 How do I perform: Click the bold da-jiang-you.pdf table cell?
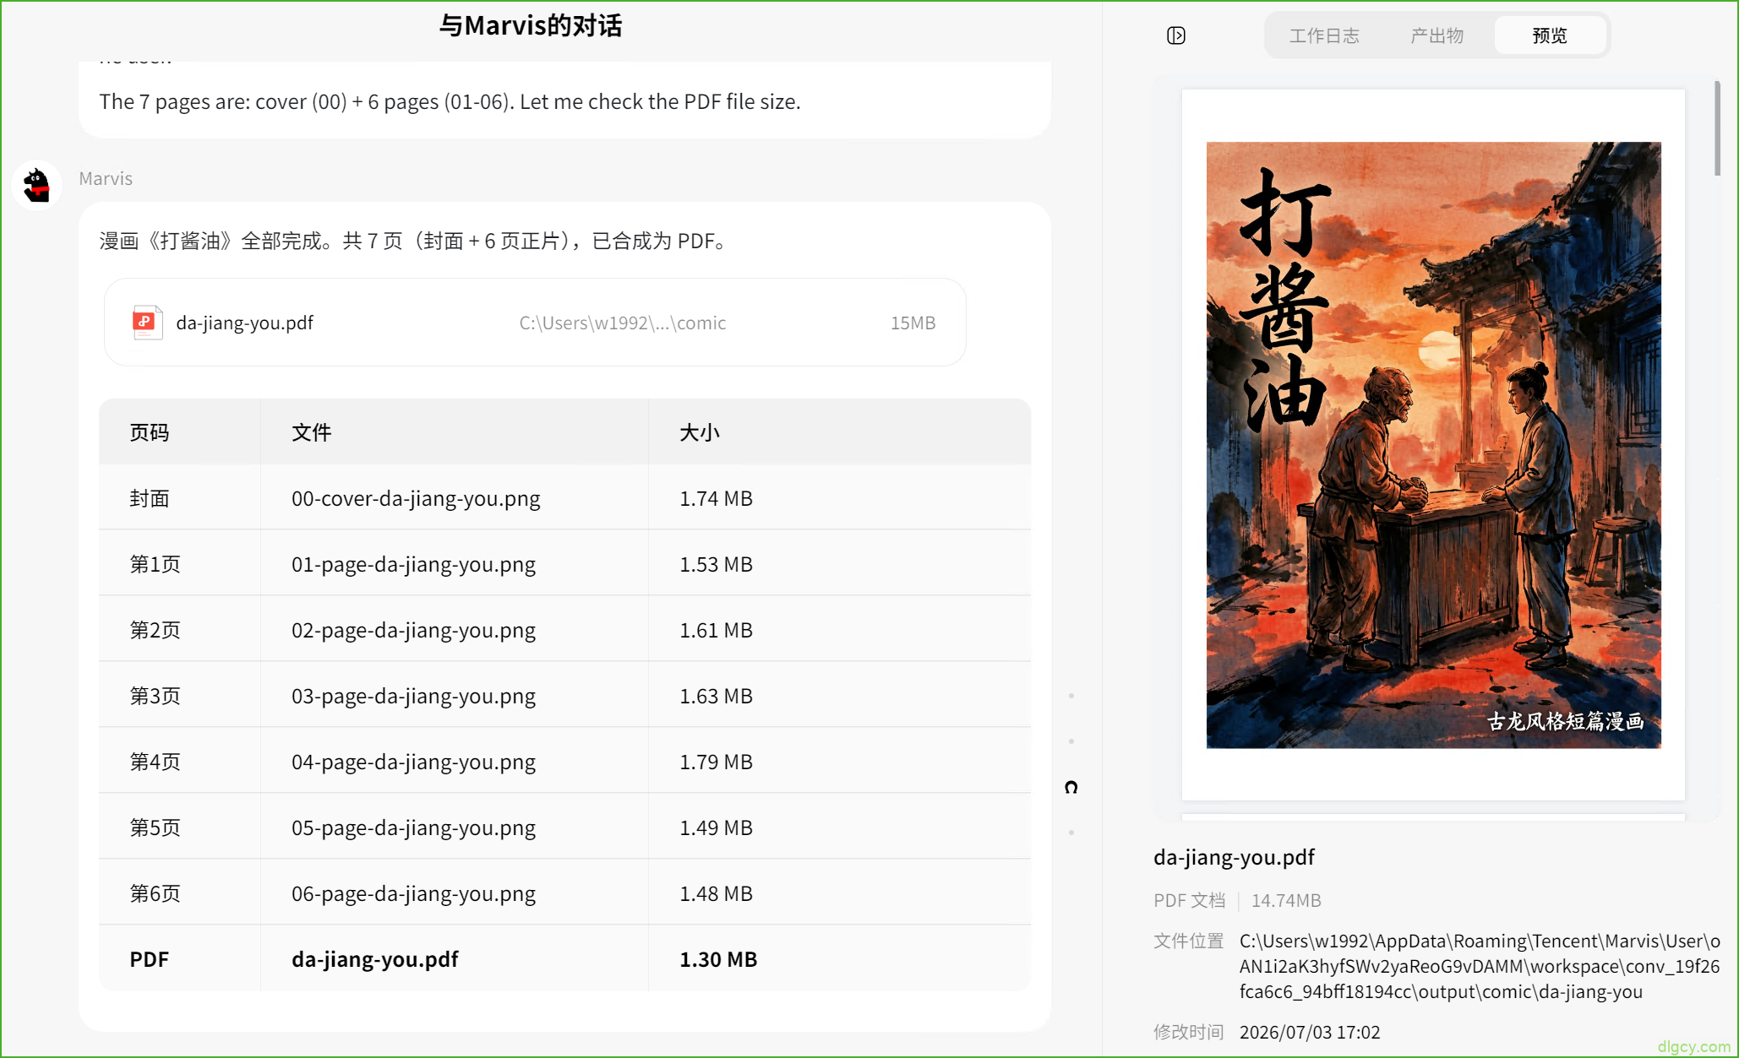(374, 959)
